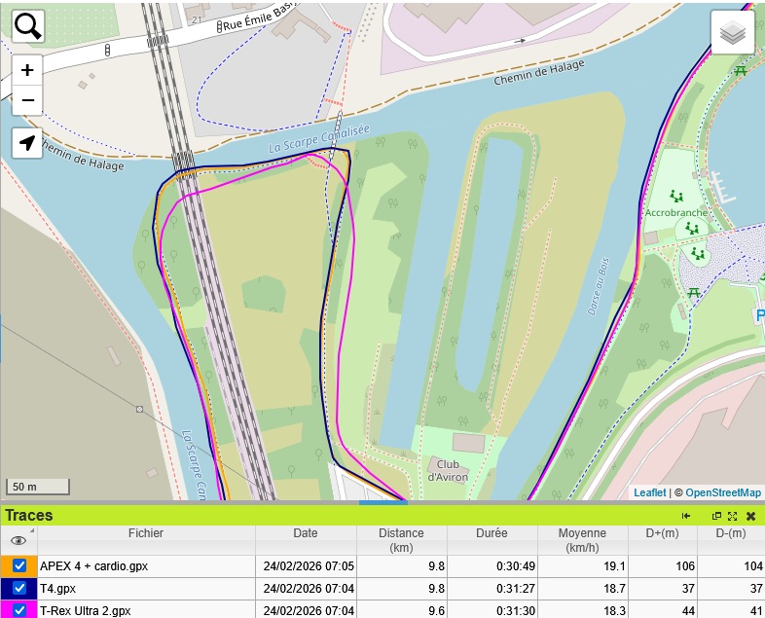Open the OpenStreetMap attribution link
The width and height of the screenshot is (765, 618).
723,493
